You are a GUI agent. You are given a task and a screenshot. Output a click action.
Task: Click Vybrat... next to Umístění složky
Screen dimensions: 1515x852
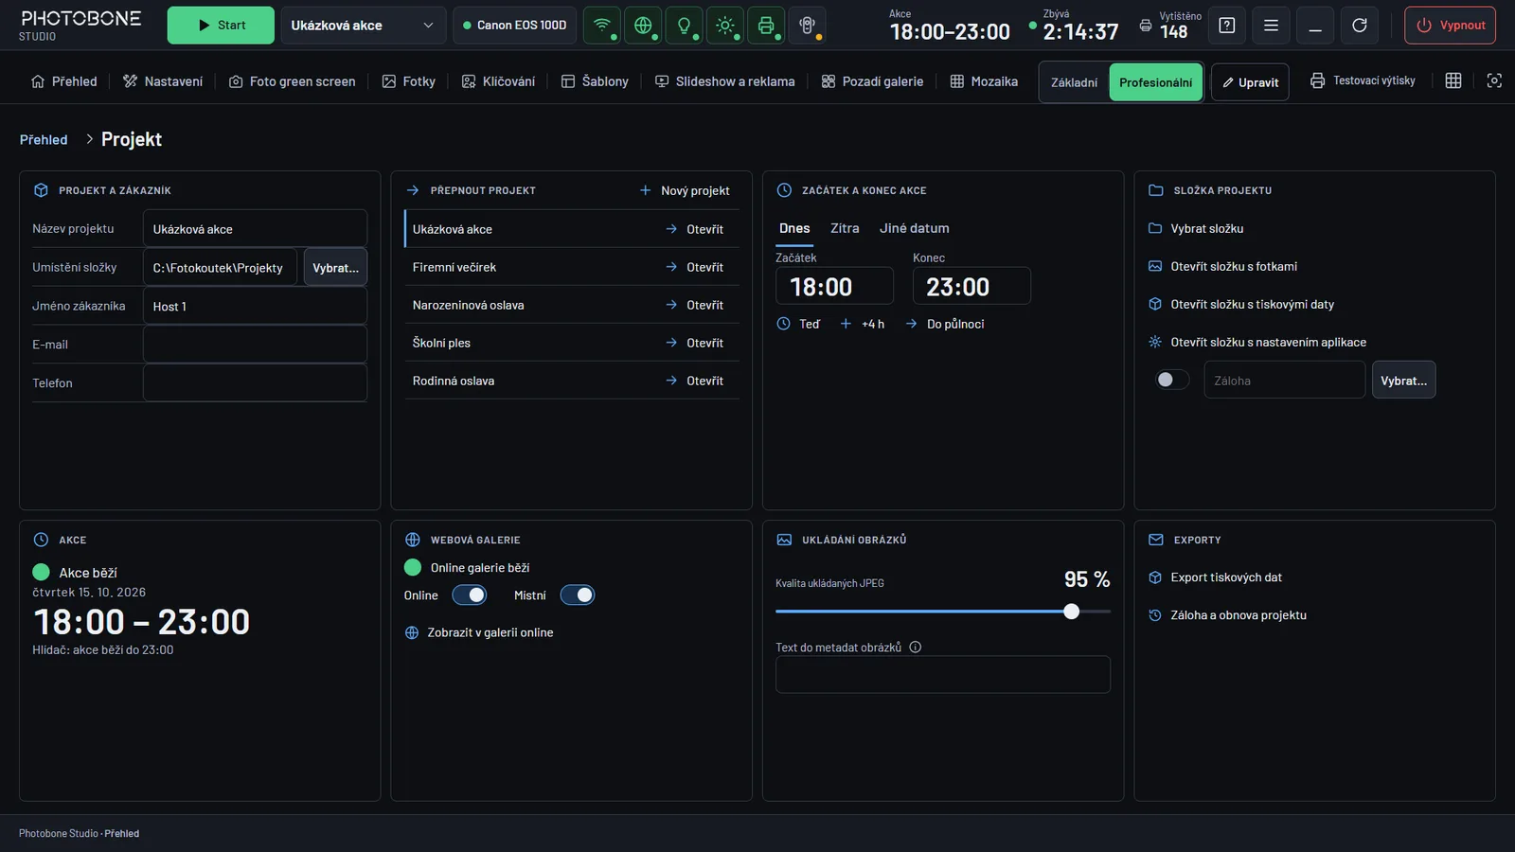click(x=335, y=268)
